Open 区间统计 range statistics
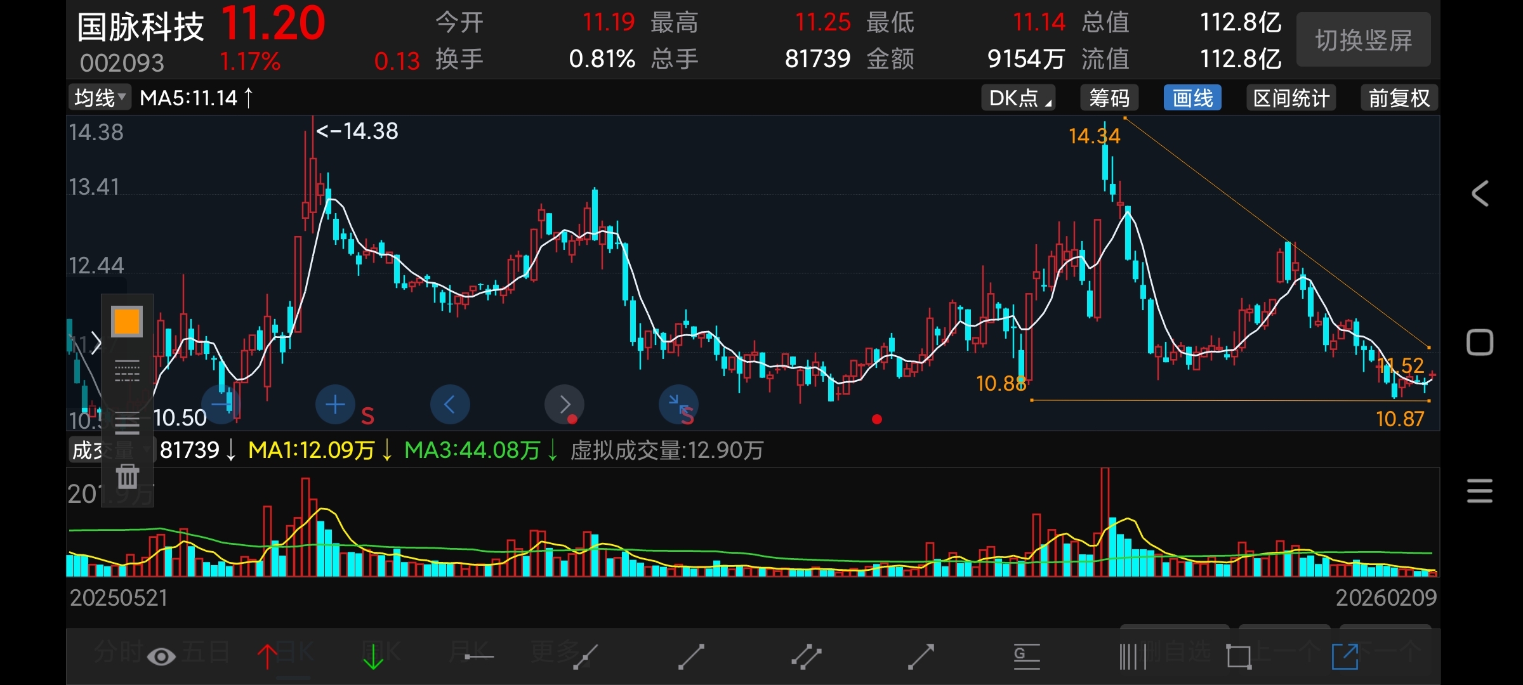 (x=1291, y=98)
